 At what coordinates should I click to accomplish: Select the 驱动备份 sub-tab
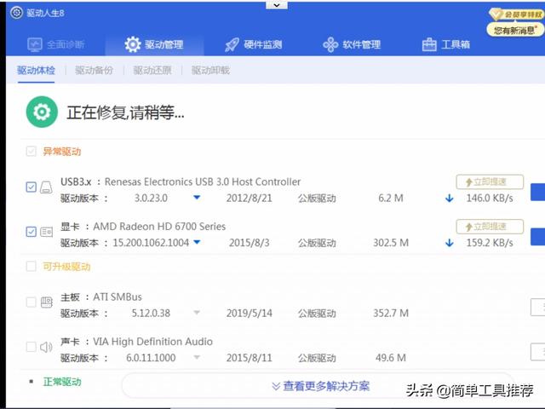click(x=95, y=70)
